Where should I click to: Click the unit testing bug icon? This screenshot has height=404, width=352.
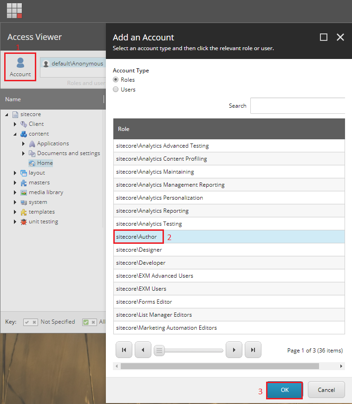point(24,222)
